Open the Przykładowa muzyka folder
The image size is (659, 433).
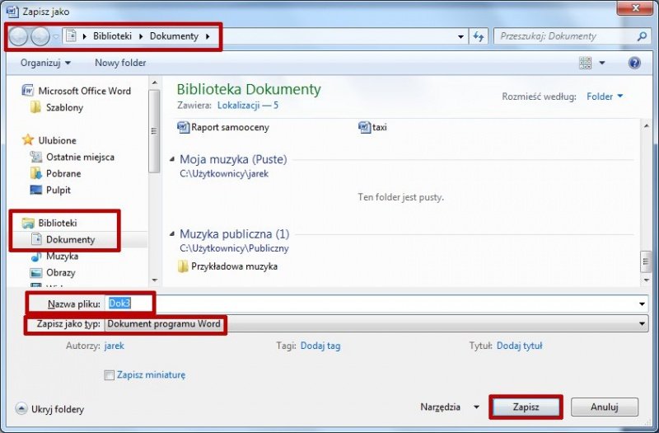[x=234, y=266]
